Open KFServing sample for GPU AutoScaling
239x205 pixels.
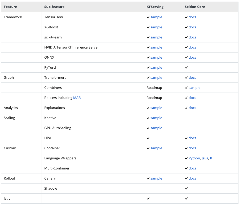156,128
